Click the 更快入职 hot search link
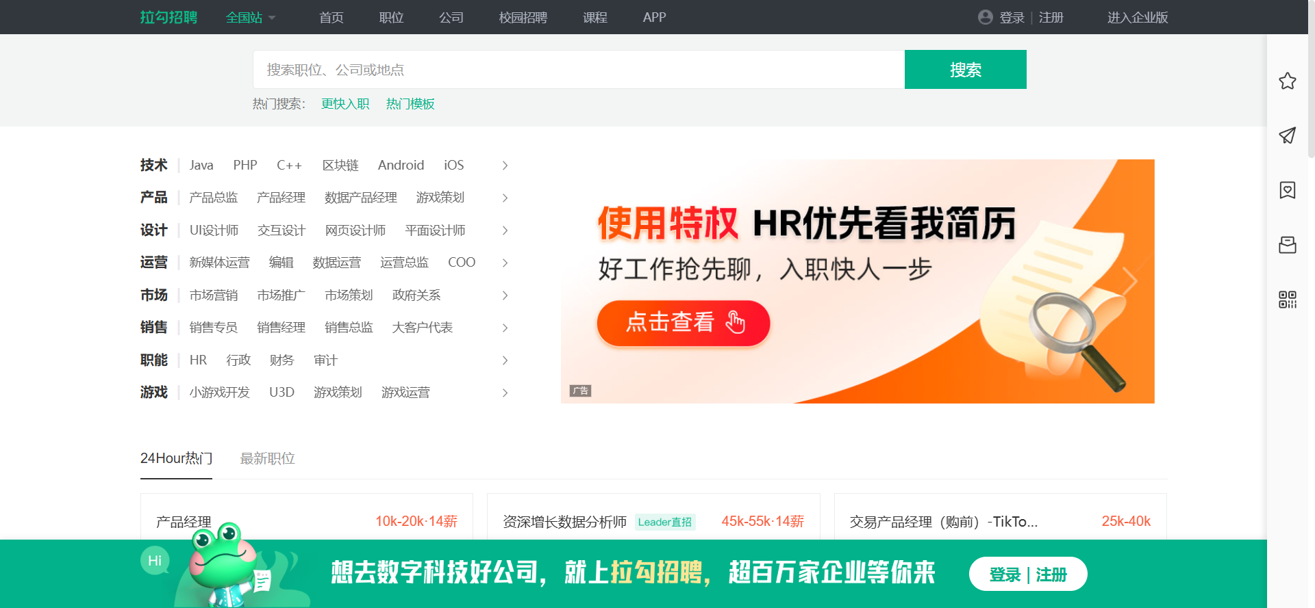 pos(345,104)
